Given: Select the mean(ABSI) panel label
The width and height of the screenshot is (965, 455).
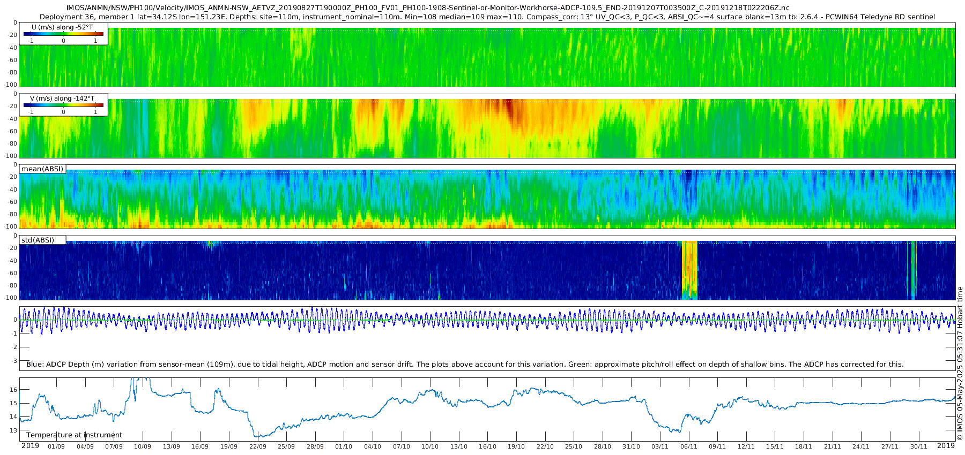Looking at the screenshot, I should pos(42,169).
